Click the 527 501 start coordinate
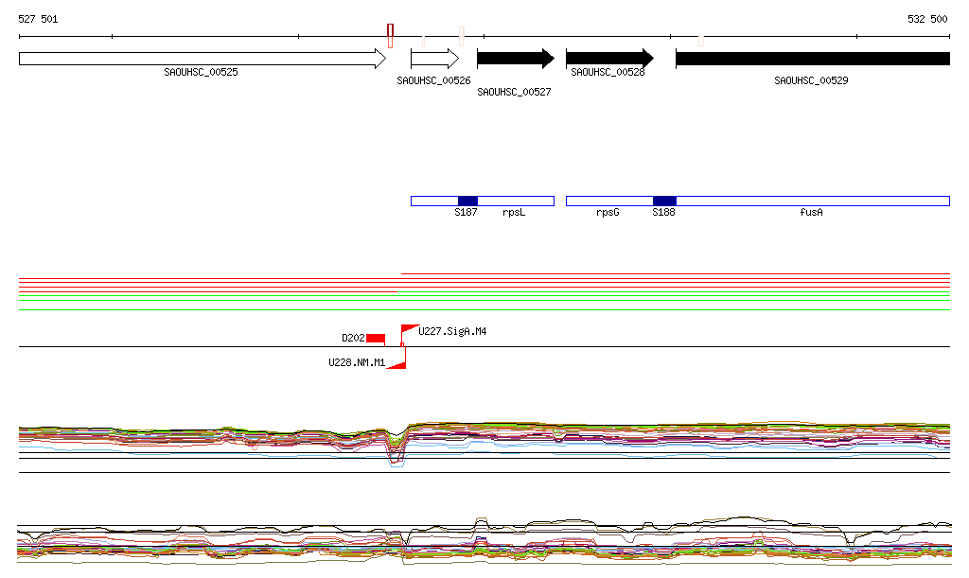Viewport: 969px width, 578px height. 38,19
